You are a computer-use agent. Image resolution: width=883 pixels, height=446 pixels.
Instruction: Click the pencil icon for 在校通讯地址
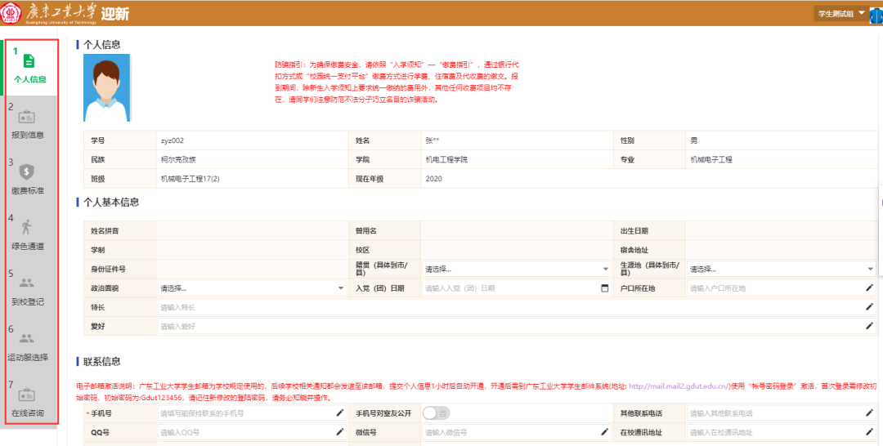(869, 432)
